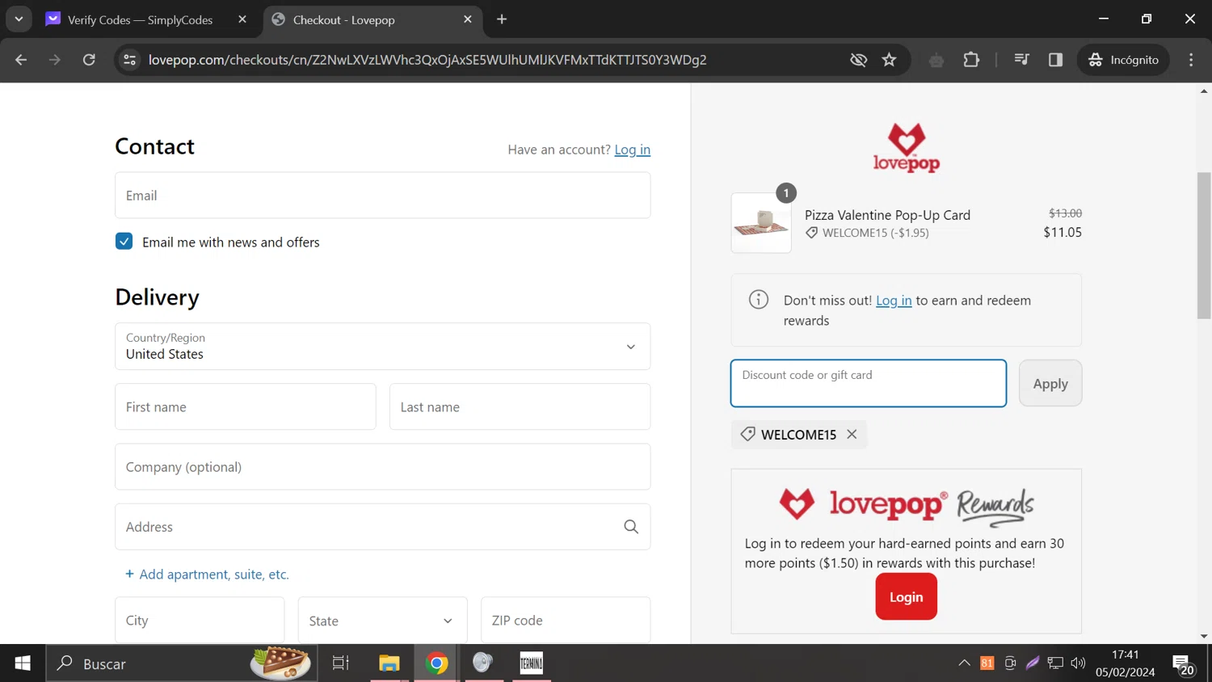Click the Incógnito profile indicator
The image size is (1212, 682).
[x=1123, y=60]
